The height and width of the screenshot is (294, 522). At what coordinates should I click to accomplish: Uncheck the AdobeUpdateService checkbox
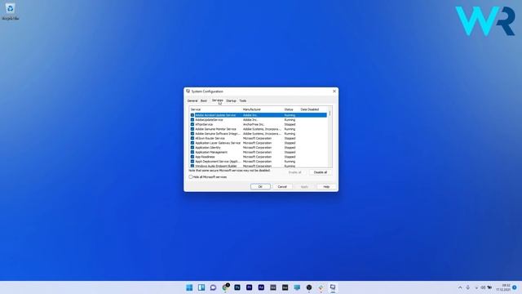(192, 120)
